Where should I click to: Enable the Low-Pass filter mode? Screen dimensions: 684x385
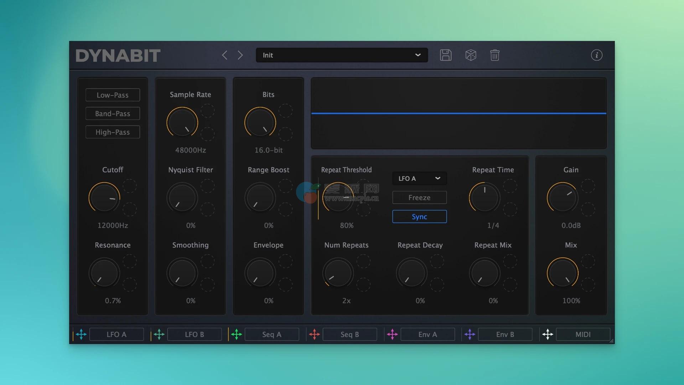tap(113, 95)
